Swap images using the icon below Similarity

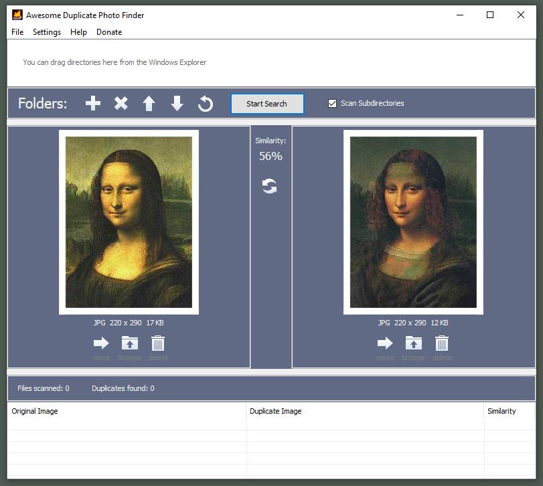click(269, 186)
